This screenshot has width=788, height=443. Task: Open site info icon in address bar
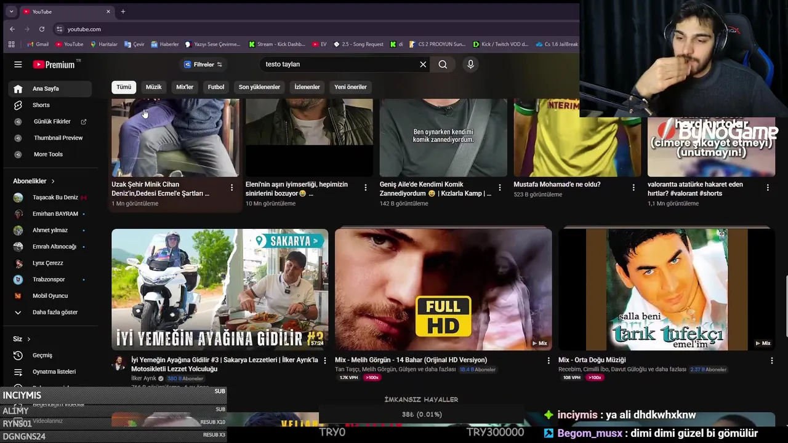(x=59, y=29)
